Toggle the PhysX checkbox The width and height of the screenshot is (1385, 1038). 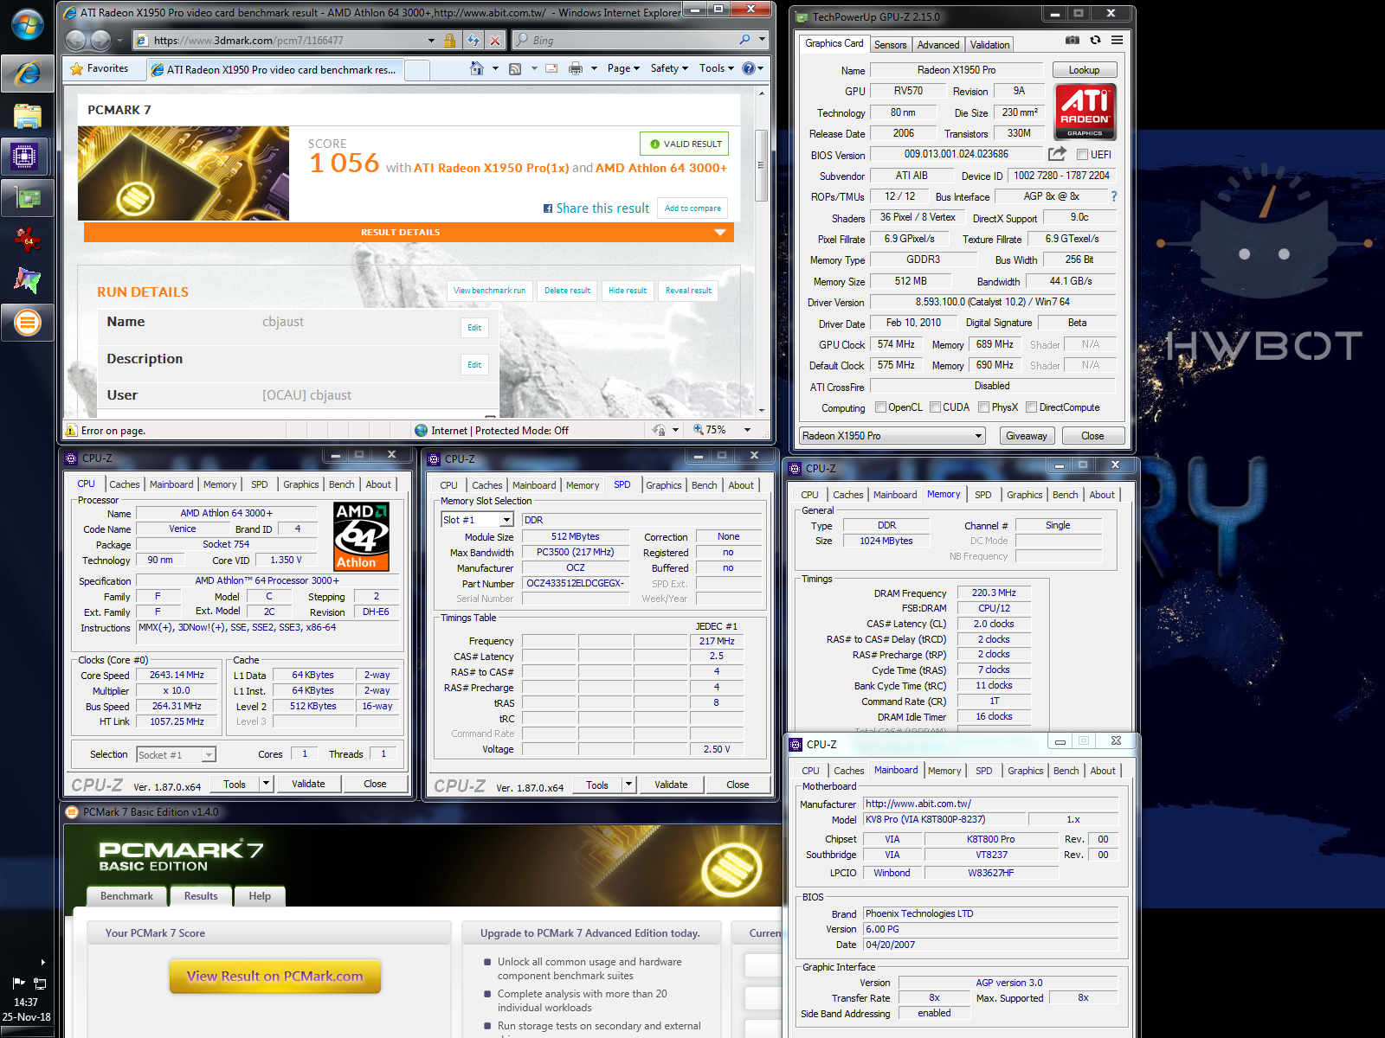pos(983,407)
